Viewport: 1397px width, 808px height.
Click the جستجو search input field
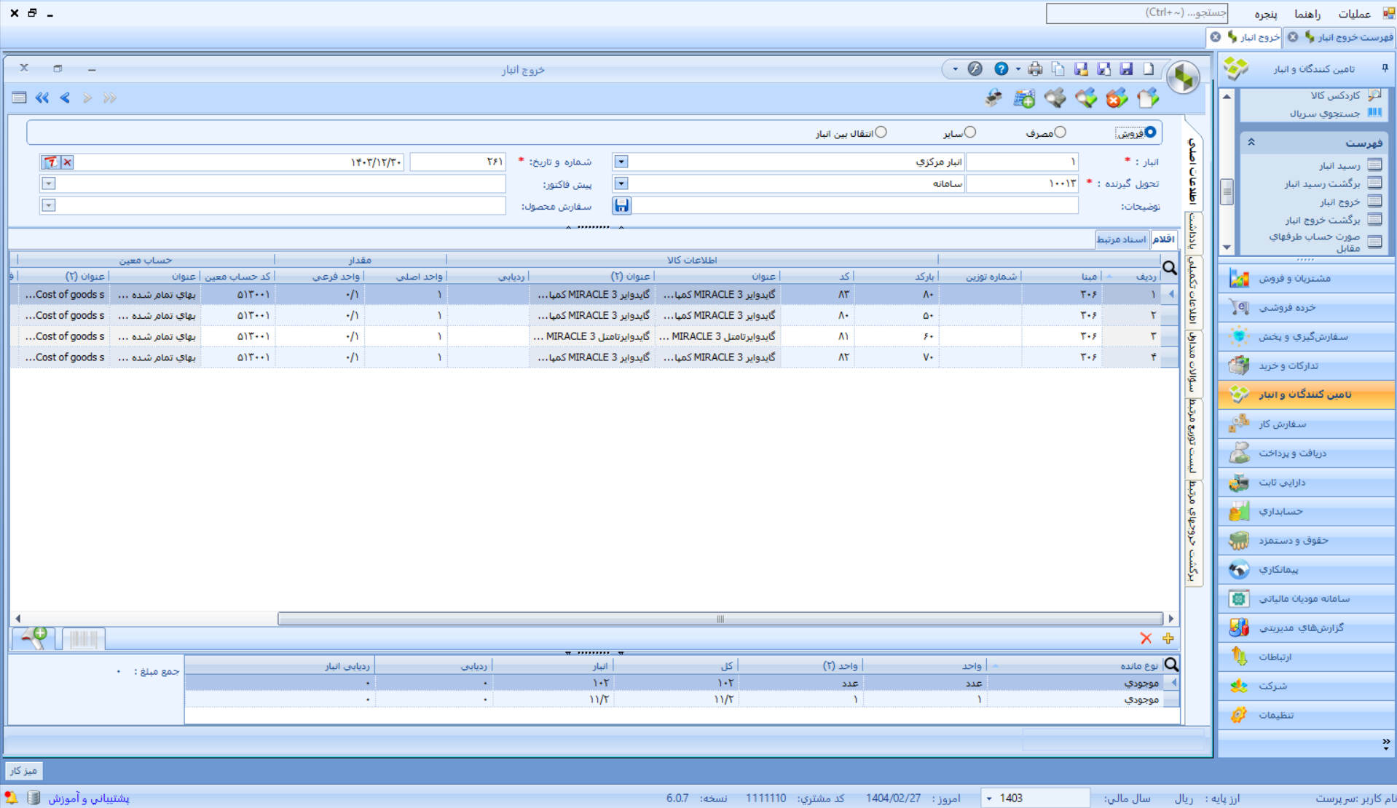(1137, 13)
